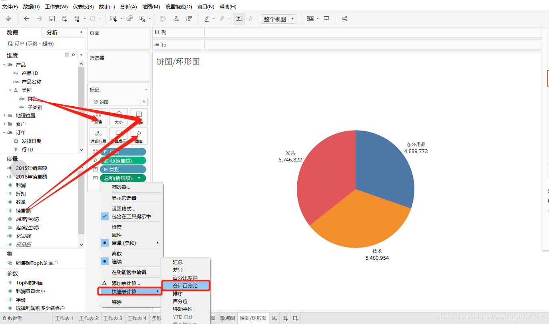
Task: Click the New Data Source icon
Action: pos(65,18)
